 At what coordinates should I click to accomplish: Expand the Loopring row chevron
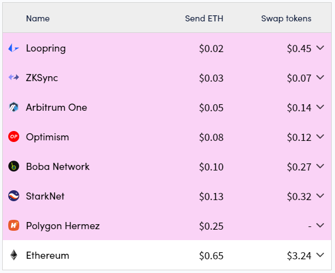320,48
